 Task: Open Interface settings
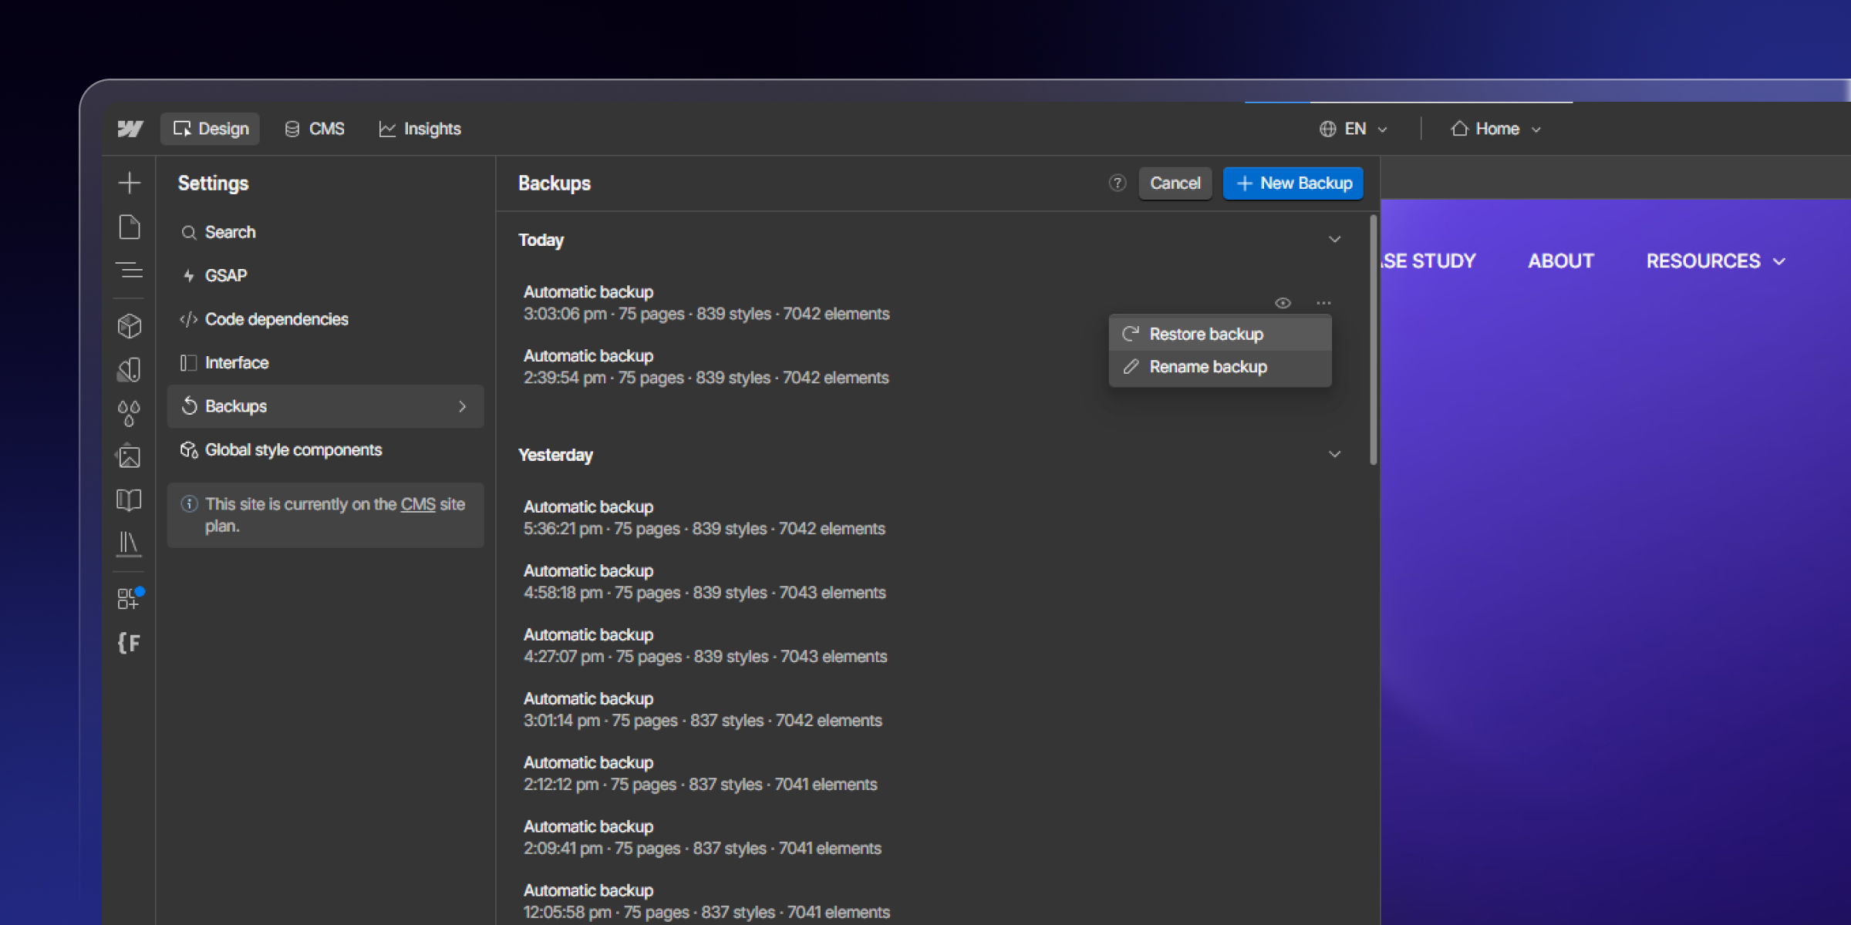(325, 363)
